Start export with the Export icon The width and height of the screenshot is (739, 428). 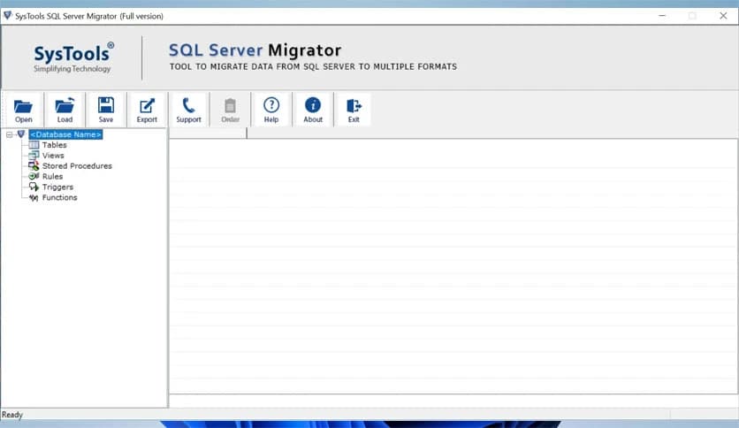147,110
